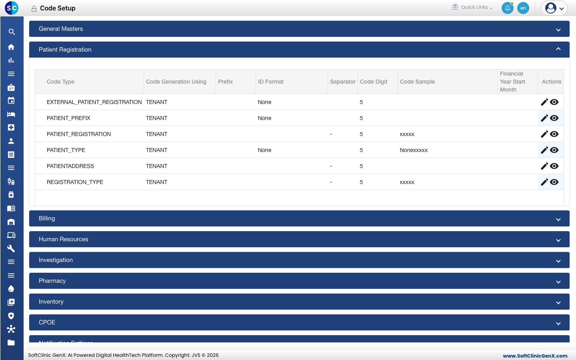576x360 pixels.
Task: Go to Home via sidebar icon
Action: click(x=11, y=47)
